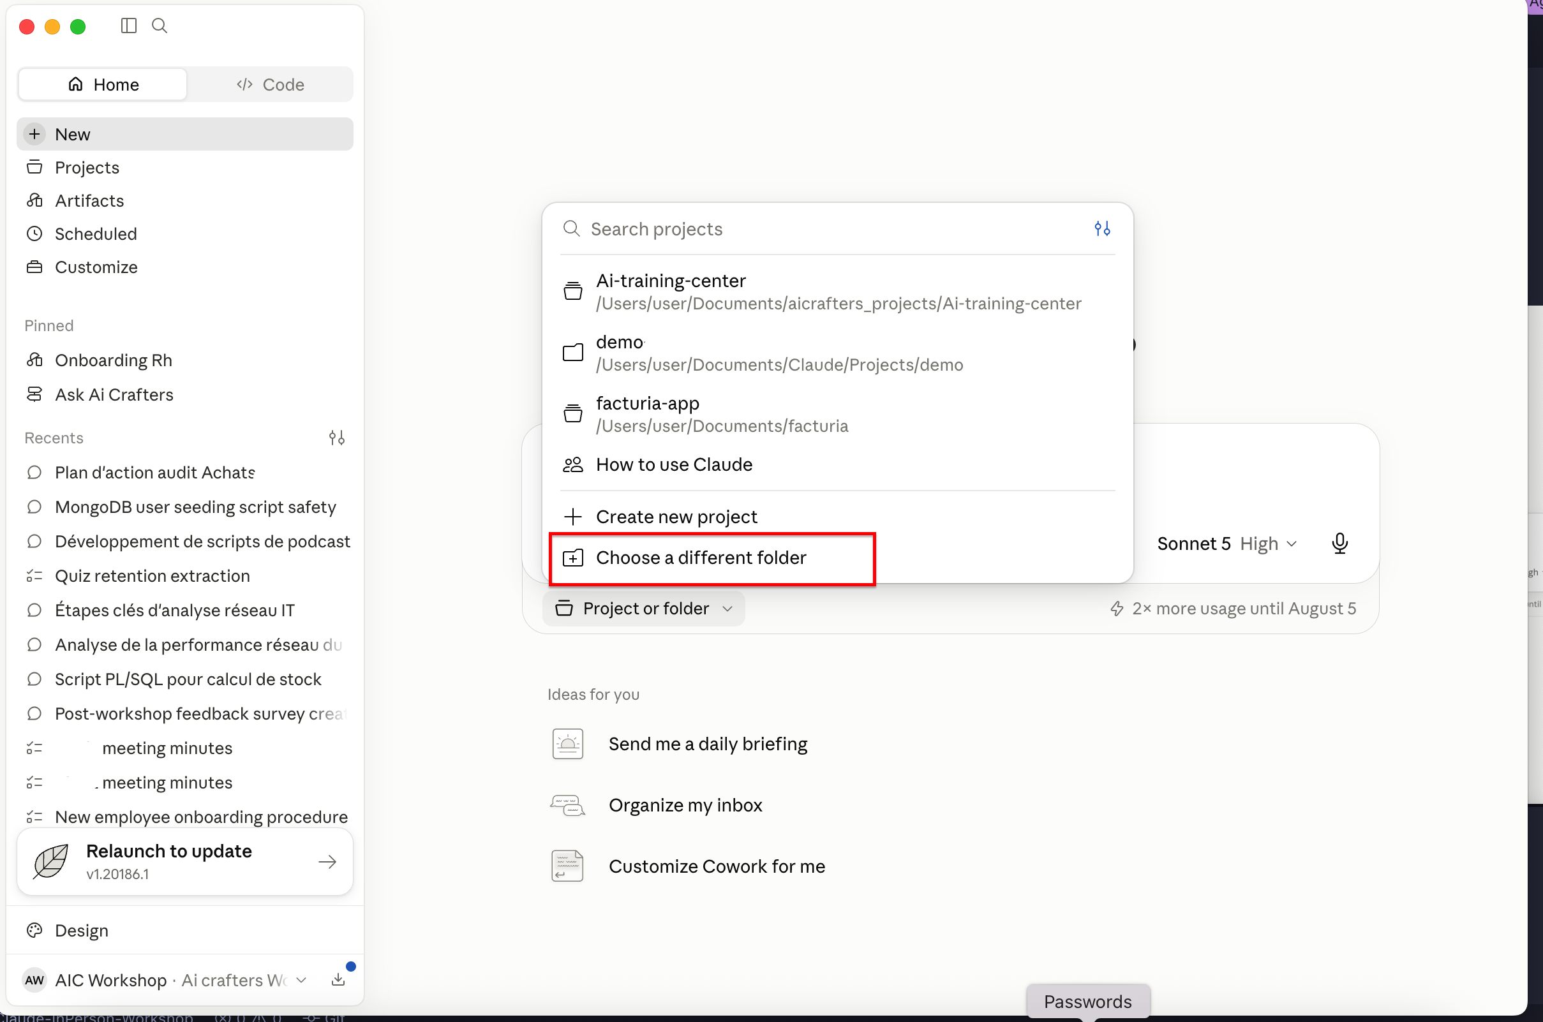Click the arrow on Relaunch to update

click(x=327, y=863)
